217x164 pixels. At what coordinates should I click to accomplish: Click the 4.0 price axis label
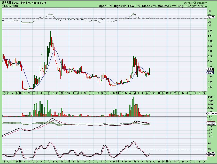pos(210,51)
